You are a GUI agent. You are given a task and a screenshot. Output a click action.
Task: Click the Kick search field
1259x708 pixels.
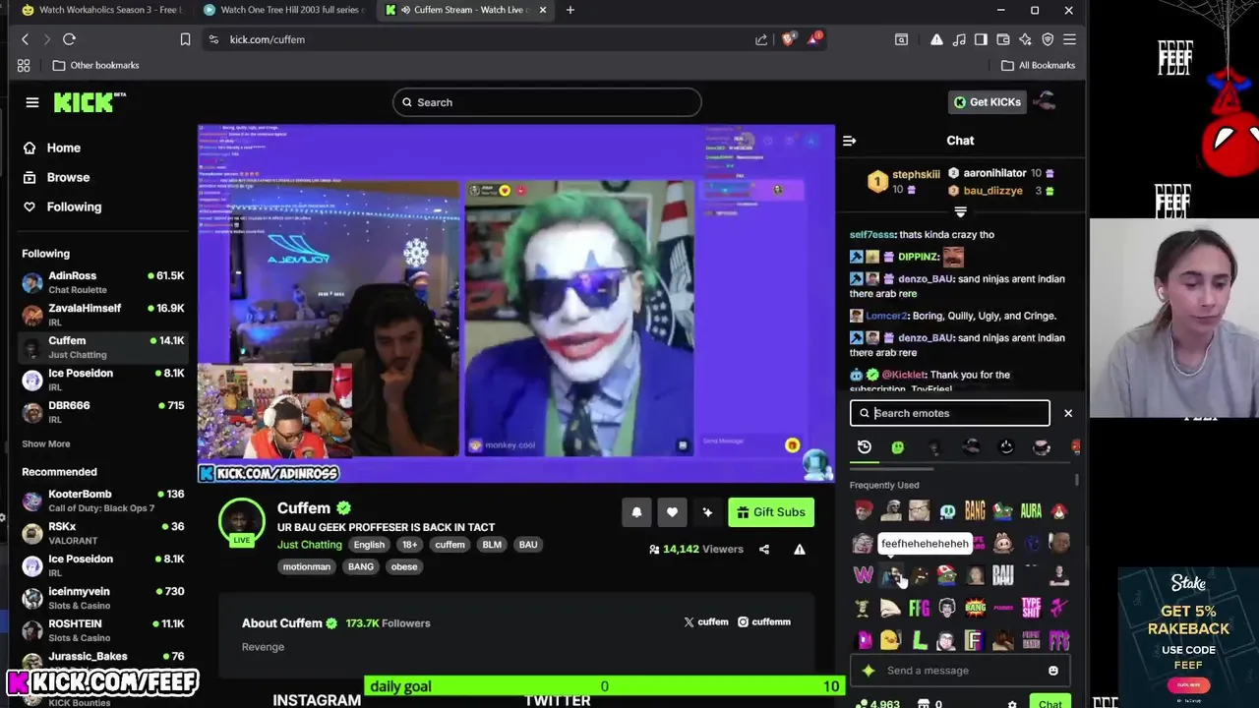click(547, 102)
